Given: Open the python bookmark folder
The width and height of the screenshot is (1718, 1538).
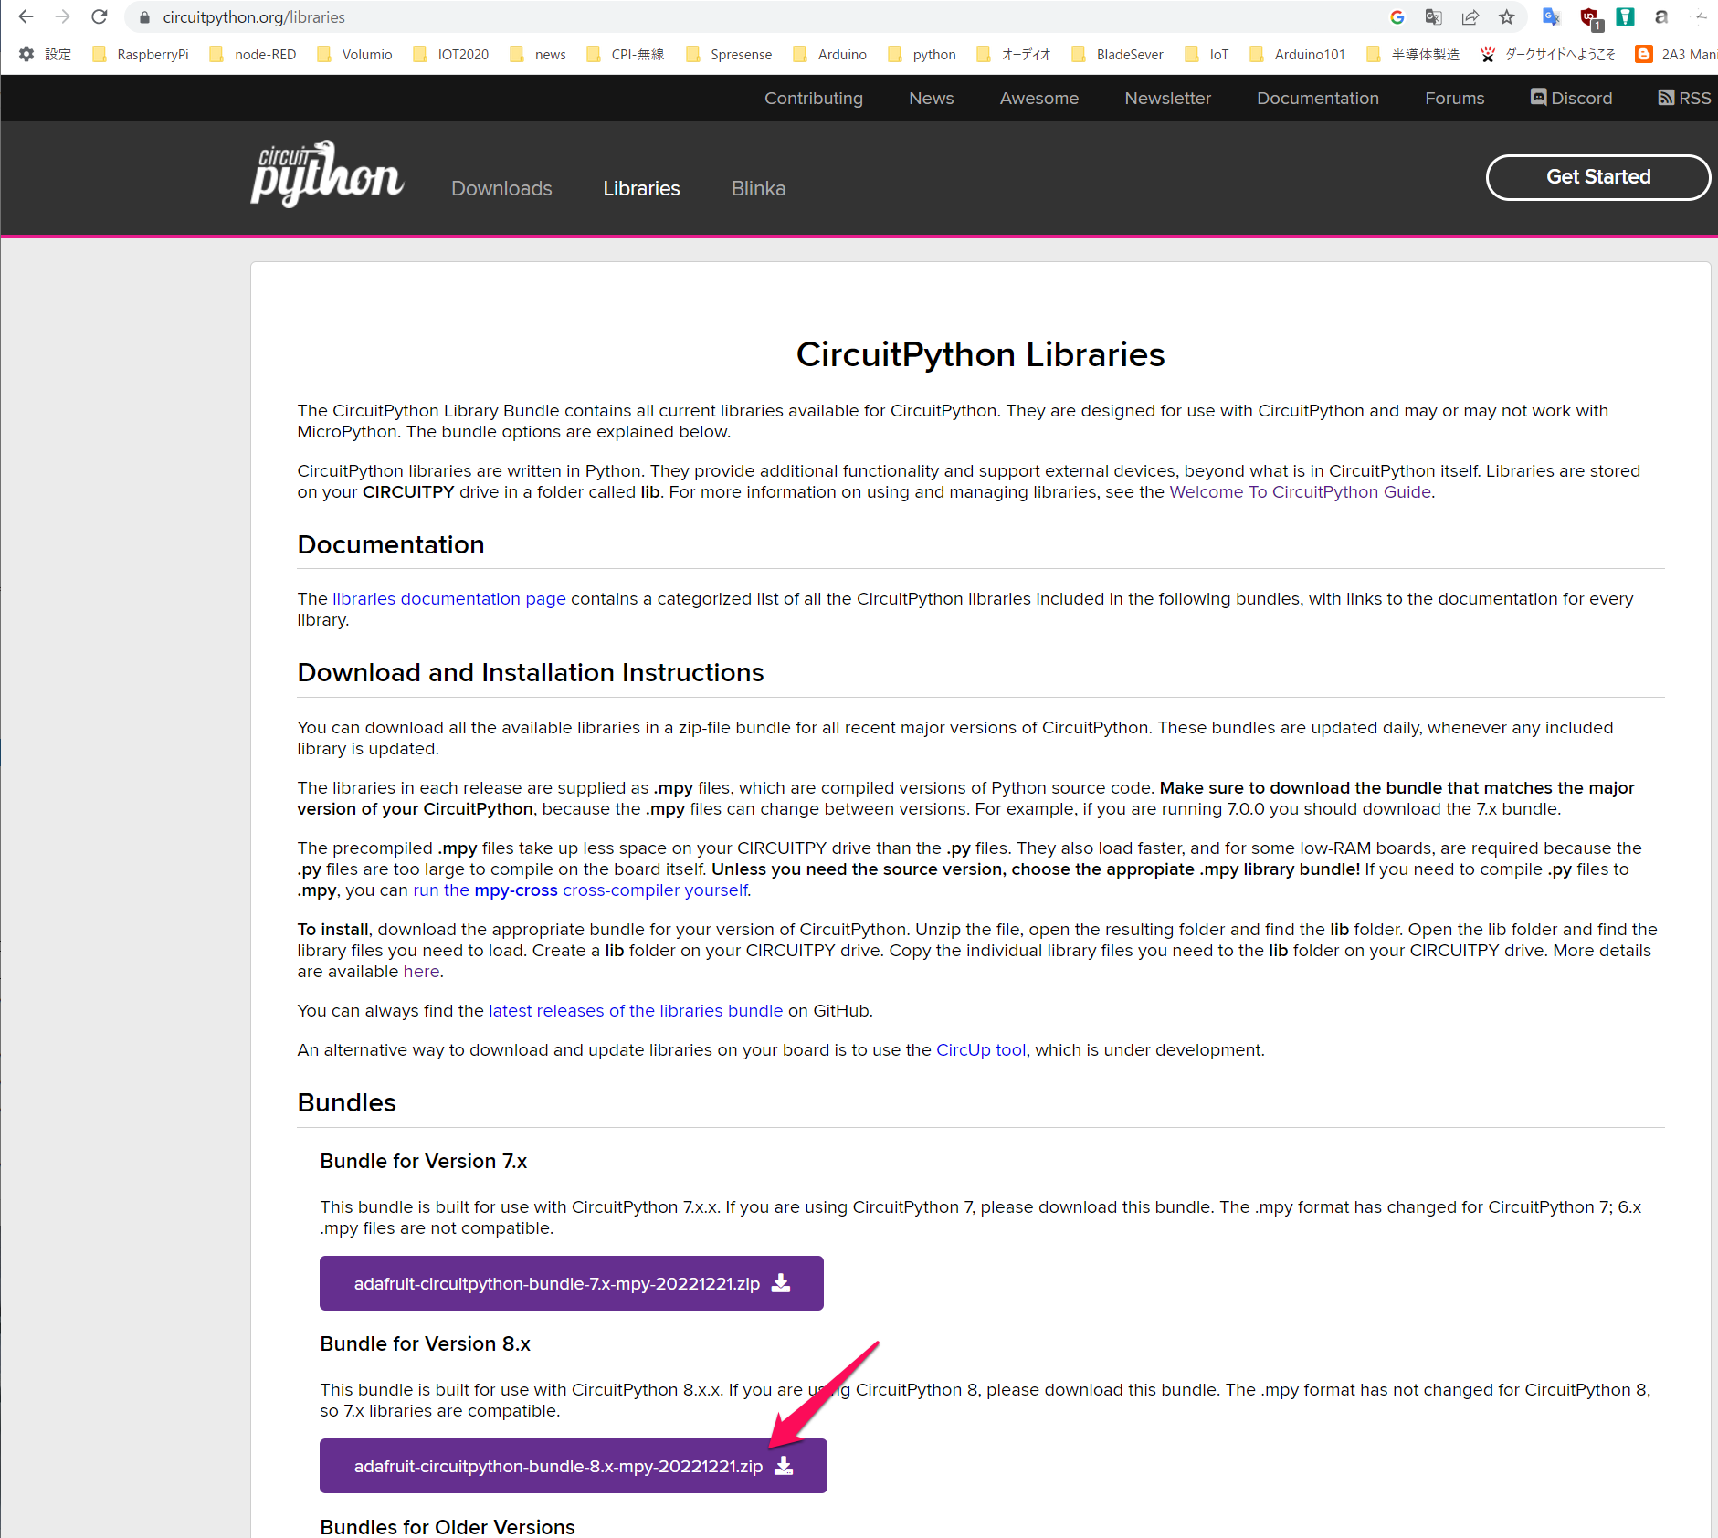Looking at the screenshot, I should [922, 55].
